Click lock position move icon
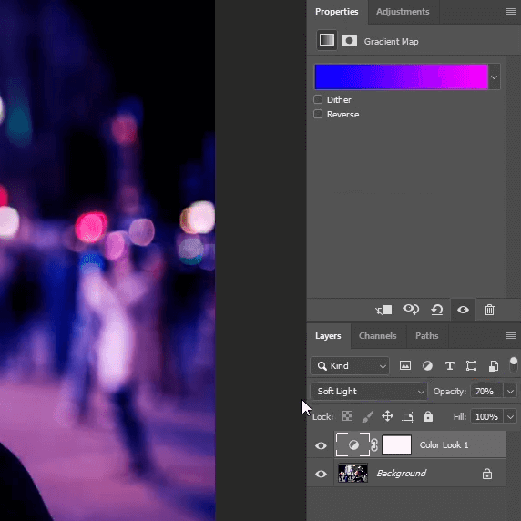Viewport: 521px width, 521px height. pyautogui.click(x=387, y=416)
